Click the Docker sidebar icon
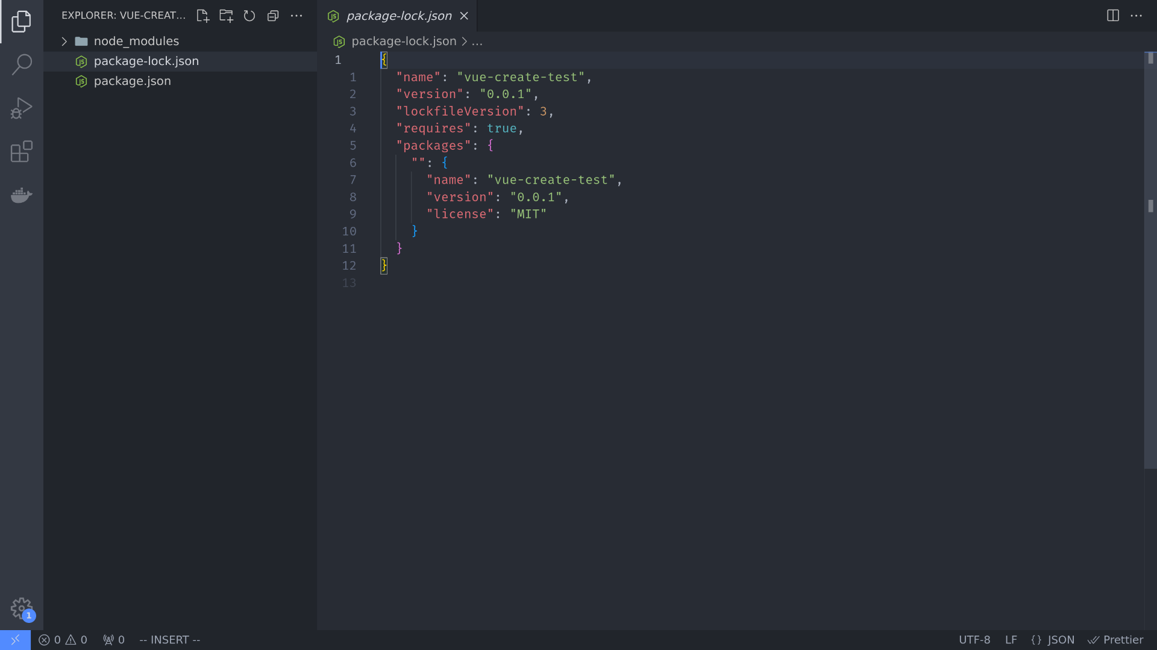 coord(22,195)
